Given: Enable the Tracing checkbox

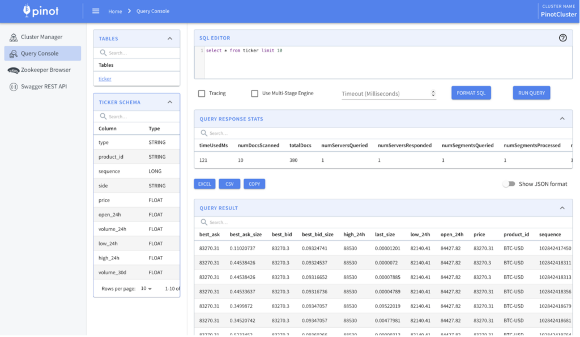Looking at the screenshot, I should coord(202,93).
